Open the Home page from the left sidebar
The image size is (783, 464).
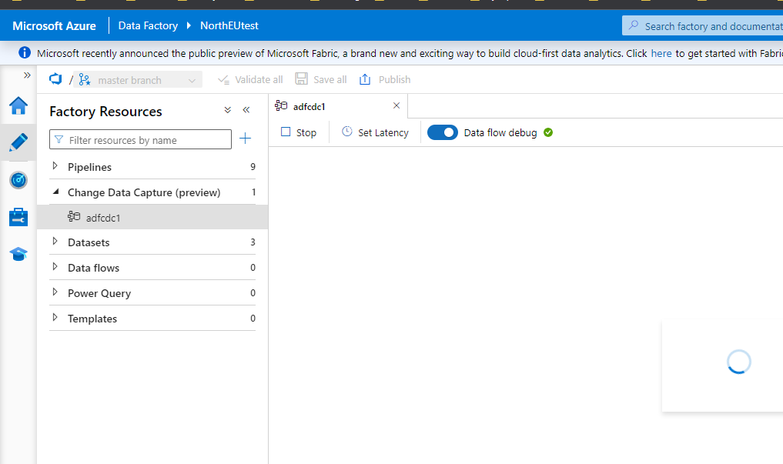18,107
